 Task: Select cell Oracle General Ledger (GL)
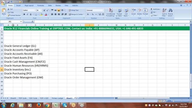click(x=20, y=46)
